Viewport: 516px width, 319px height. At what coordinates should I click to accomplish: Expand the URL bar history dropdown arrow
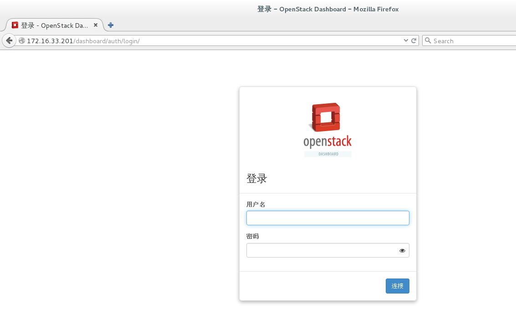406,41
